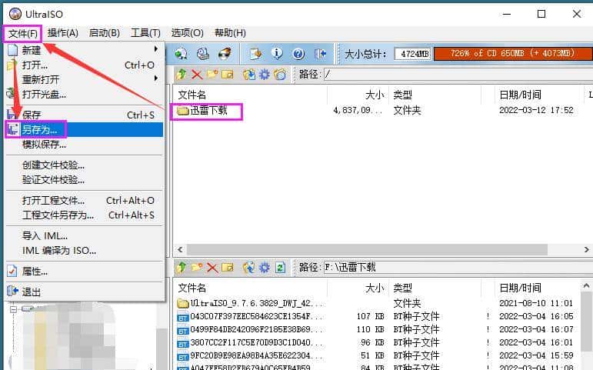This screenshot has height=370, width=593.
Task: Click the blue question mark help icon
Action: (298, 54)
